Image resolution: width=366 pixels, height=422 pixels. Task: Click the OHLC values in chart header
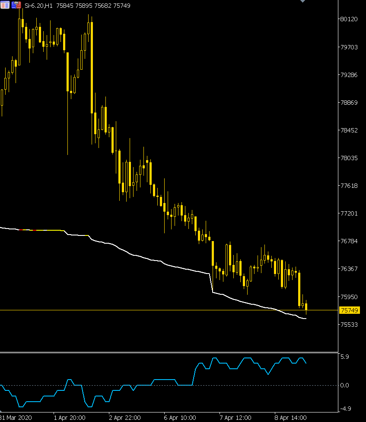[x=93, y=6]
